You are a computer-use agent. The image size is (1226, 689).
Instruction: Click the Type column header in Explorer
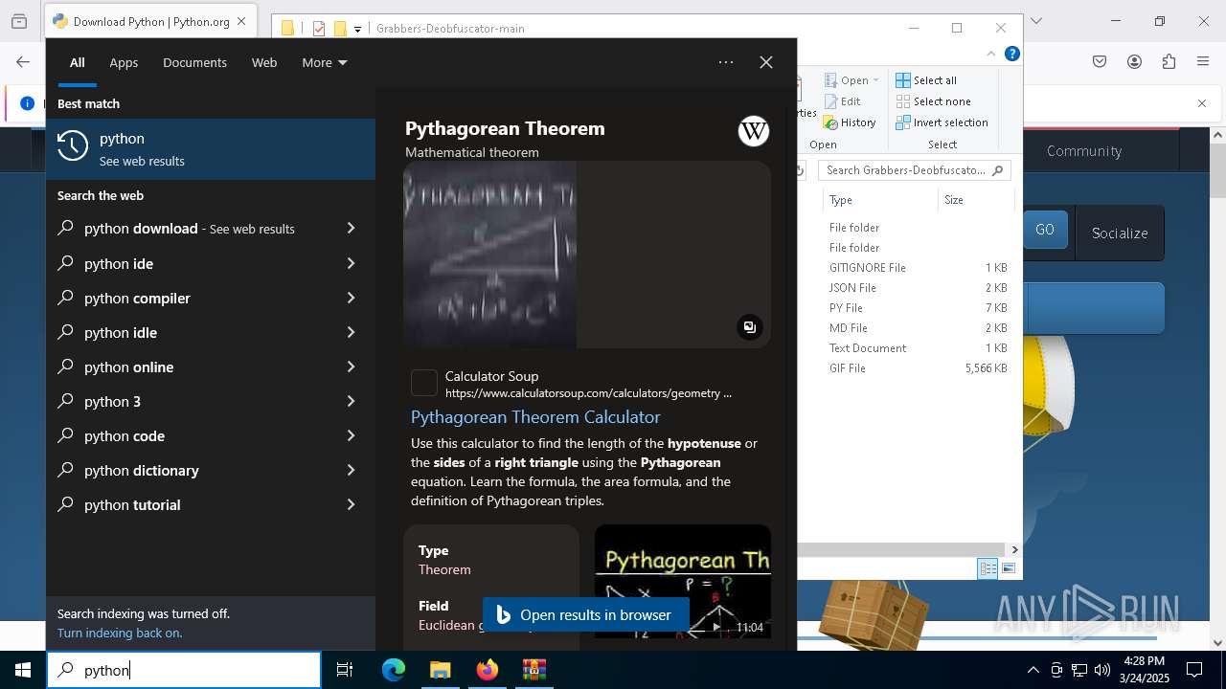(x=879, y=200)
